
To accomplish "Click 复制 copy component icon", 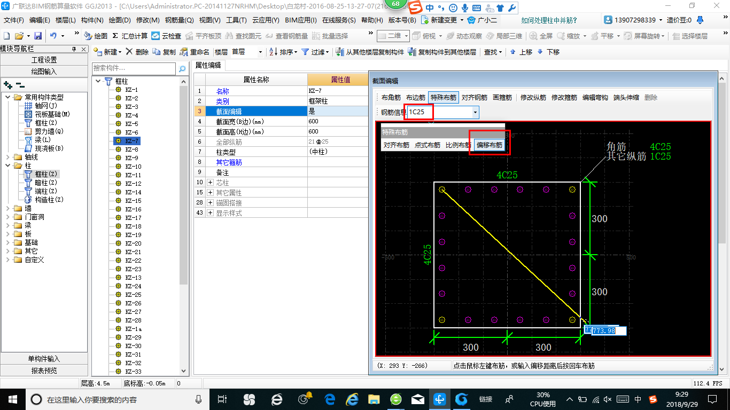I will click(x=164, y=52).
